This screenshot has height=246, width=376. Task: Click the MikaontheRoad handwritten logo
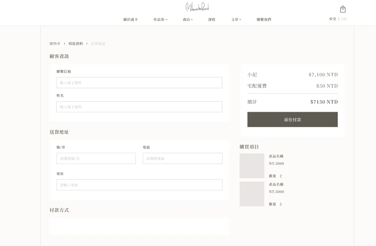(x=197, y=7)
